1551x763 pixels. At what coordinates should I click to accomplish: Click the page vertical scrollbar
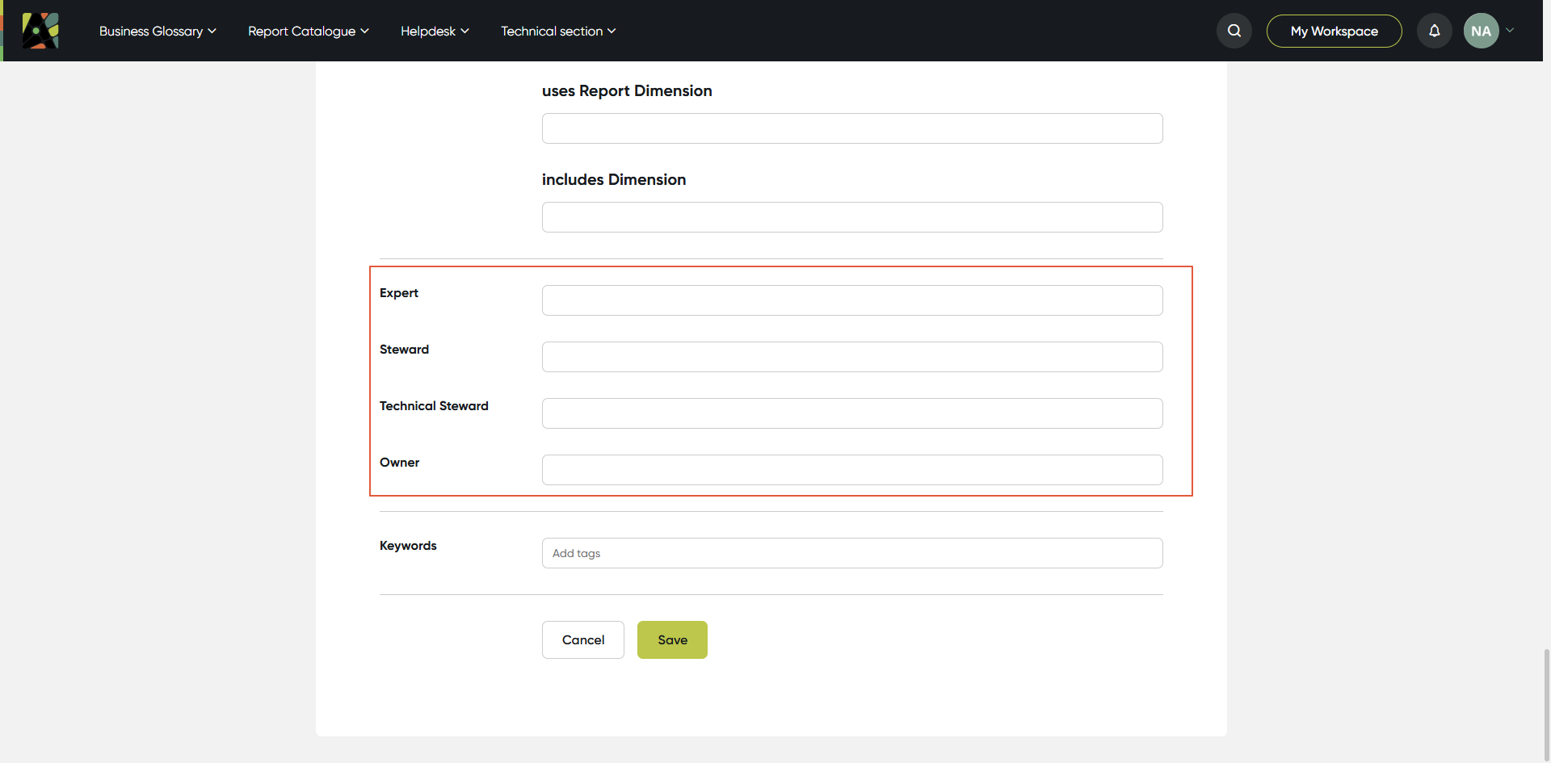click(x=1546, y=704)
